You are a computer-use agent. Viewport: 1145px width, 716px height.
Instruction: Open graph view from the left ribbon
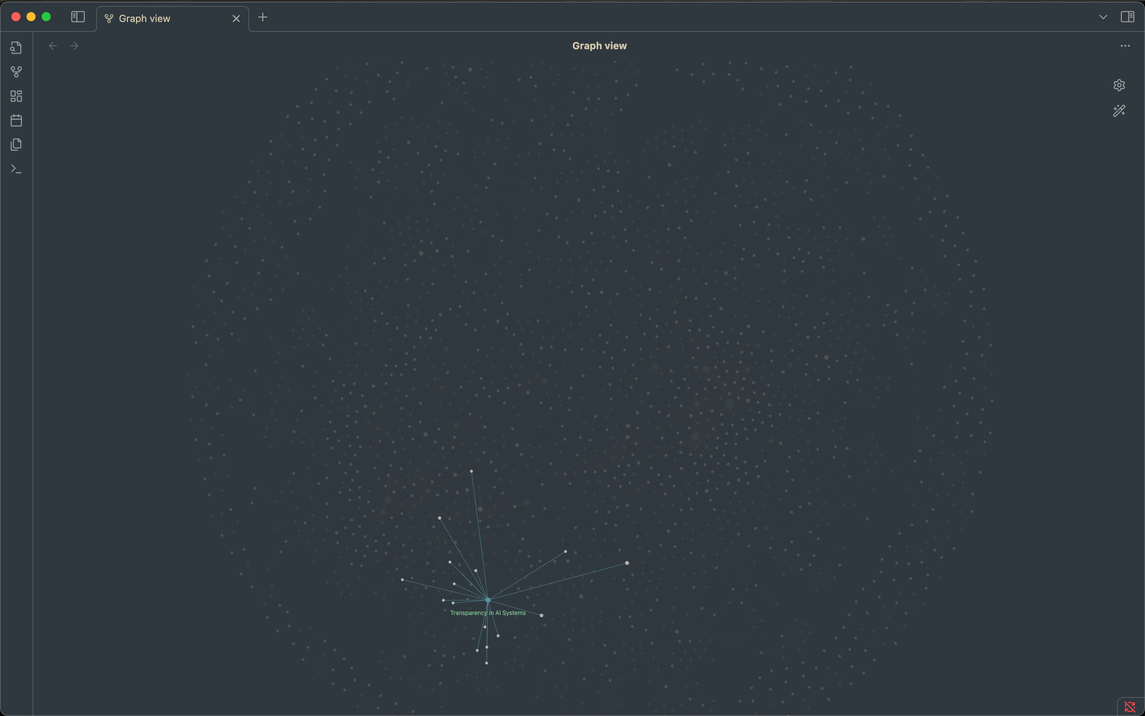(16, 72)
